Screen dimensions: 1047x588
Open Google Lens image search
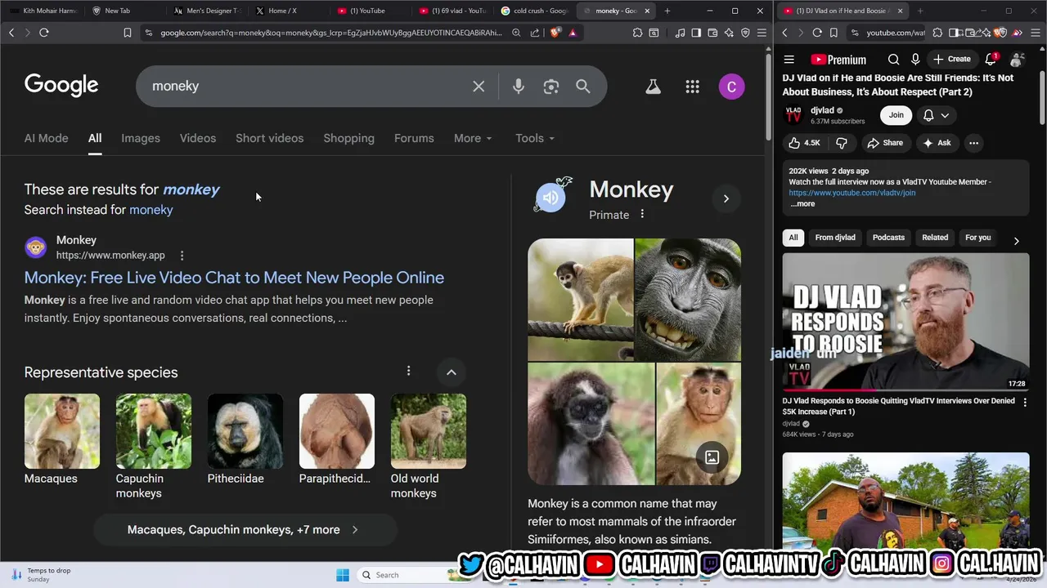(x=551, y=87)
